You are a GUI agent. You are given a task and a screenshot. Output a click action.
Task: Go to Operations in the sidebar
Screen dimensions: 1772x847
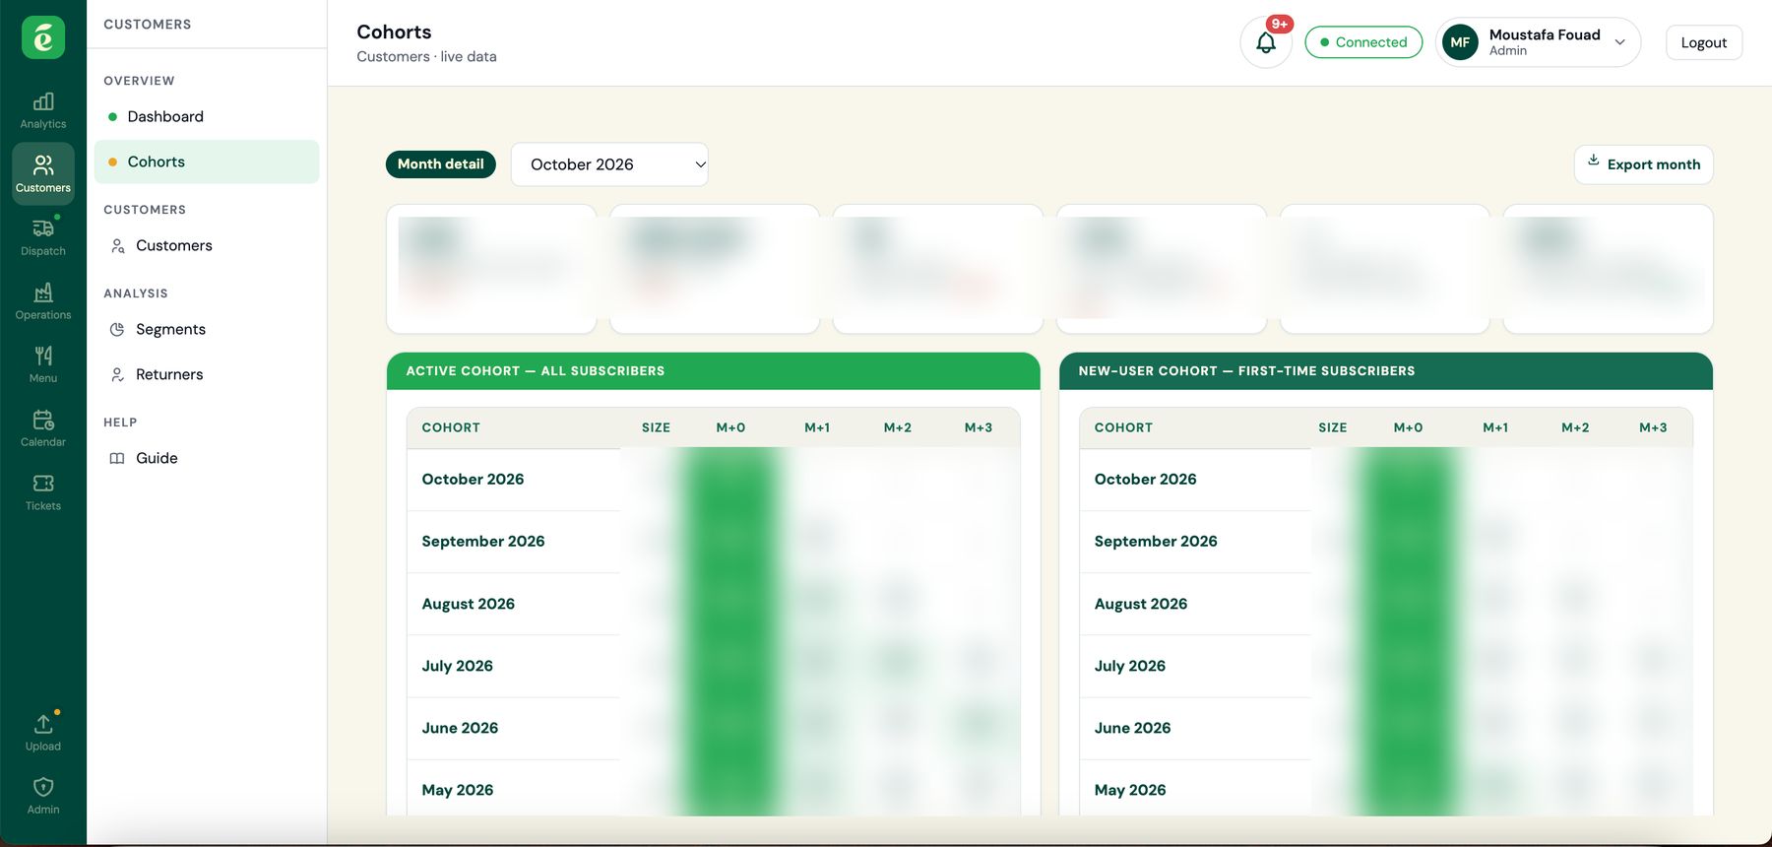tap(43, 301)
